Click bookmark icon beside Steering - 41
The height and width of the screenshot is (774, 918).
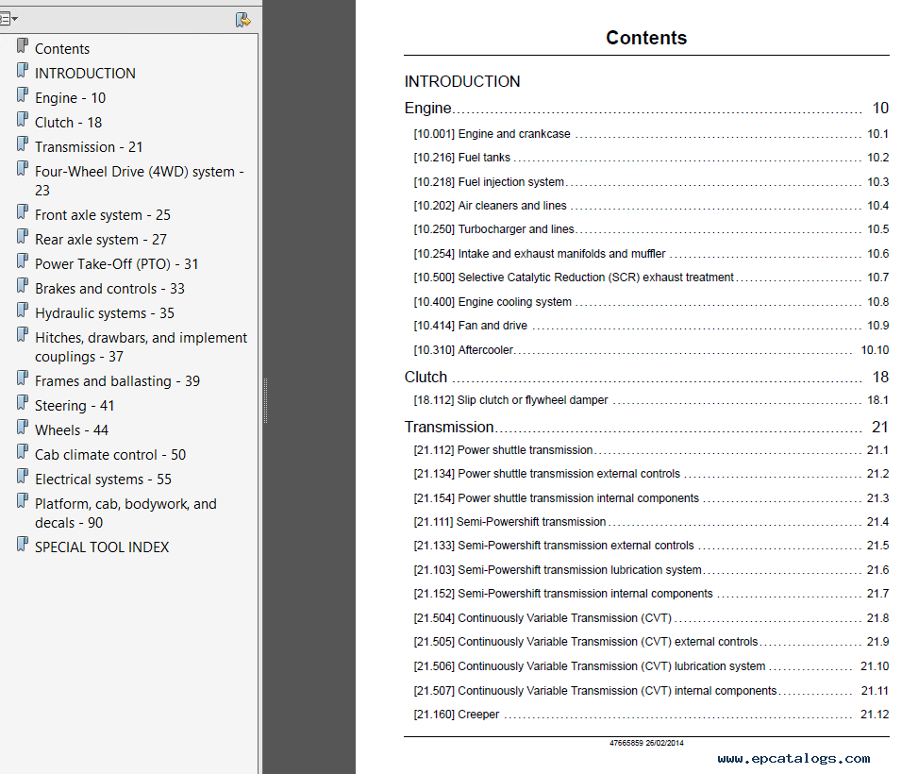[23, 403]
